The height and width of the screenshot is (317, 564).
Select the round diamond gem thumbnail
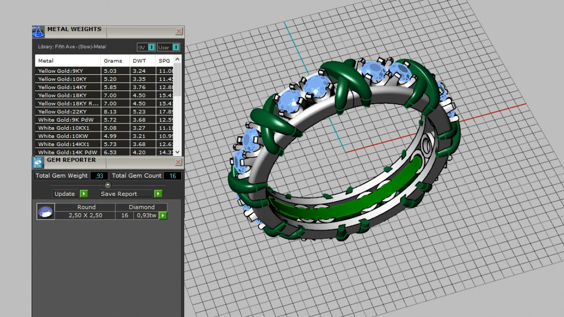click(45, 211)
